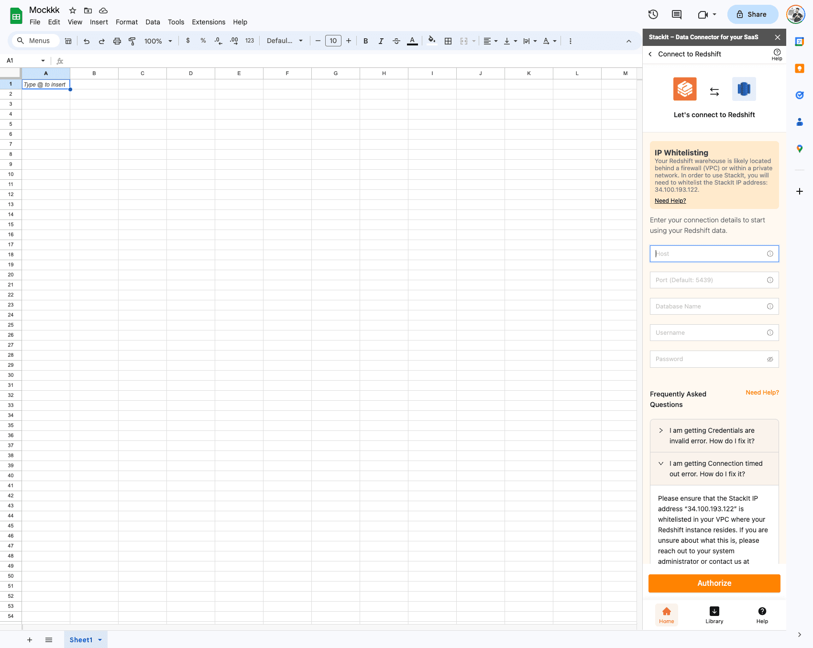The height and width of the screenshot is (648, 813).
Task: Open Google Tasks side panel icon
Action: [800, 95]
